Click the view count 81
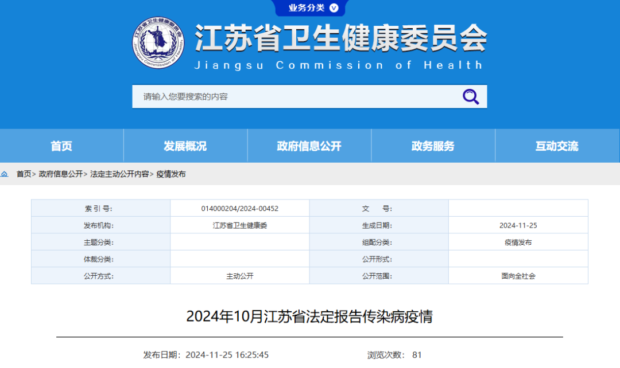Viewport: 620px width, 368px height. click(x=417, y=355)
